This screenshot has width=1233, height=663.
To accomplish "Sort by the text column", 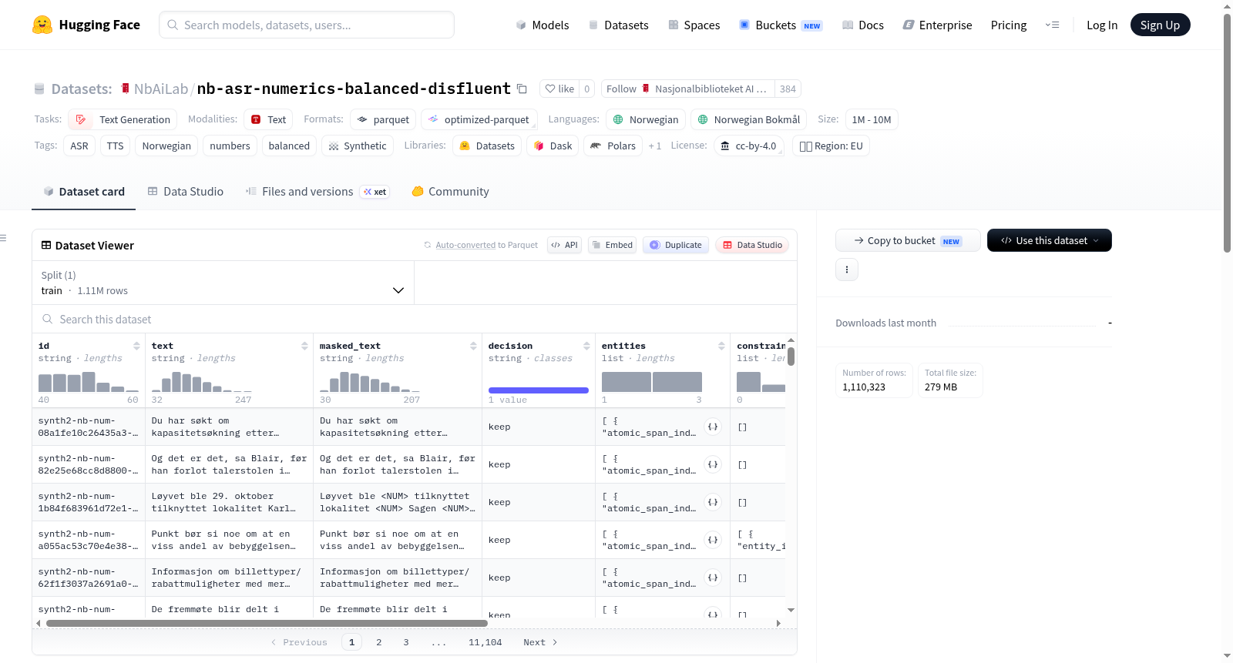I will [304, 346].
